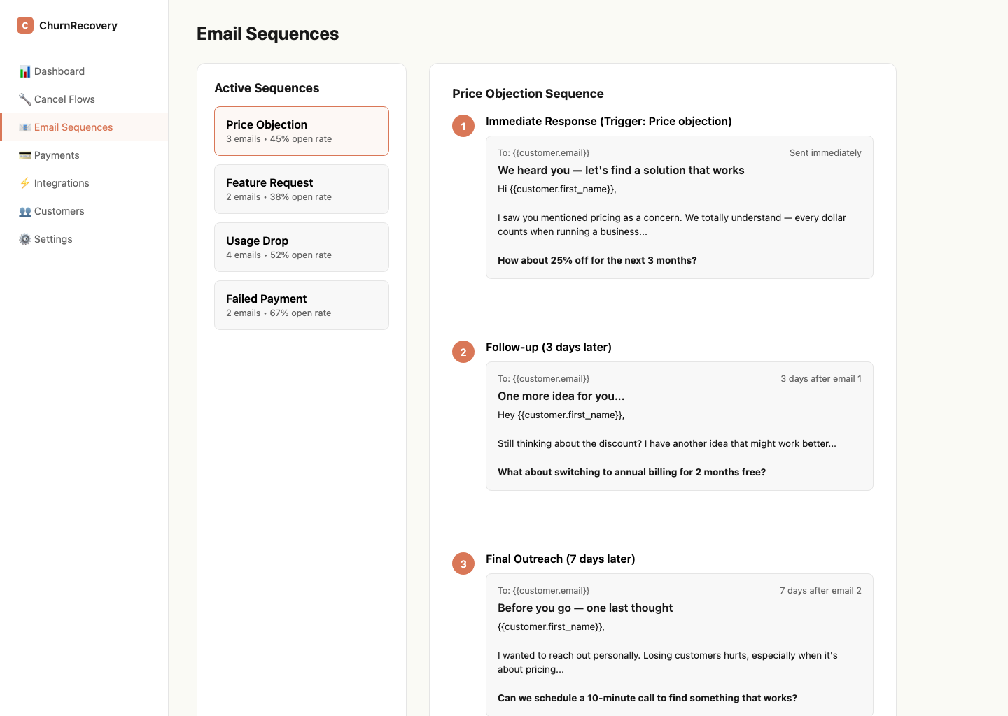This screenshot has width=1008, height=716.
Task: Click step 1 numbered circle marker
Action: tap(463, 127)
